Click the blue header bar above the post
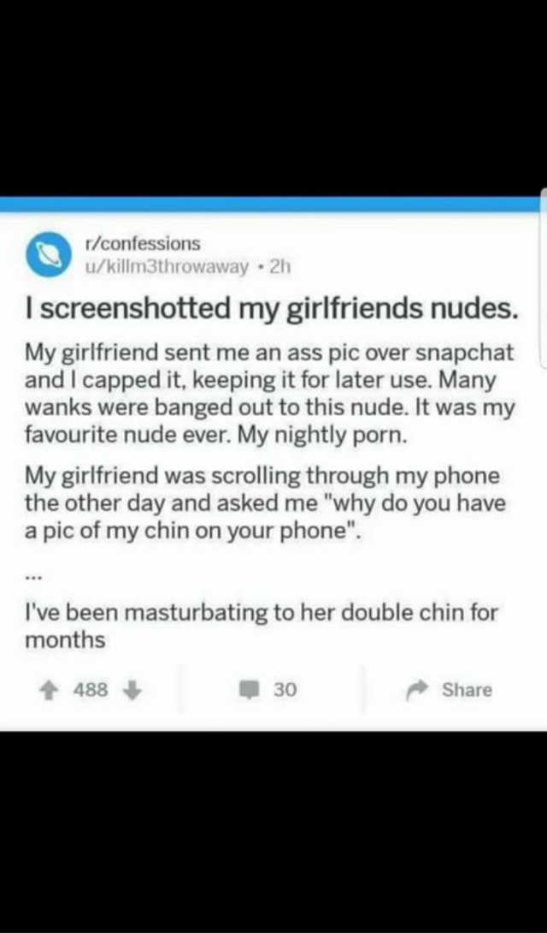The image size is (547, 933). point(270,205)
